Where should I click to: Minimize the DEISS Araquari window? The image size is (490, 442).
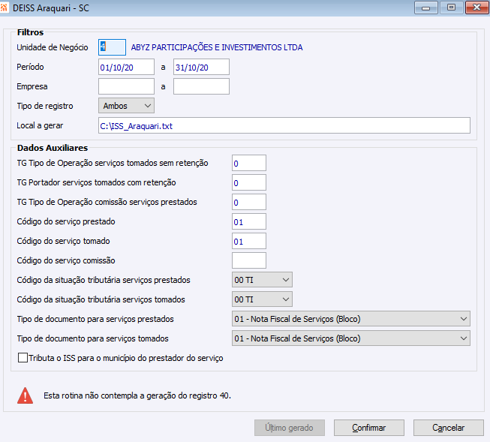click(x=426, y=8)
